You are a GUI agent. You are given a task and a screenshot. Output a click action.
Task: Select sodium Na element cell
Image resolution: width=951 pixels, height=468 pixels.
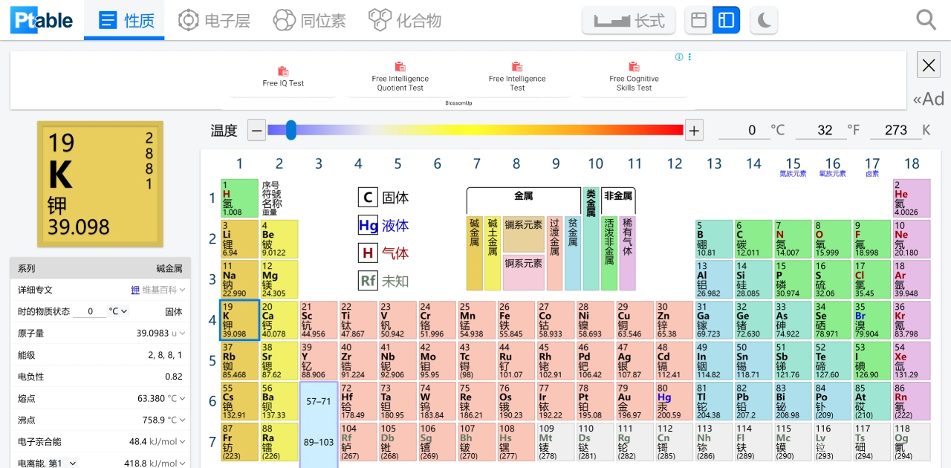tap(239, 279)
